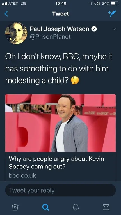Screen dimensions: 121x215
Task: Open the Messages envelope icon
Action: point(106,207)
